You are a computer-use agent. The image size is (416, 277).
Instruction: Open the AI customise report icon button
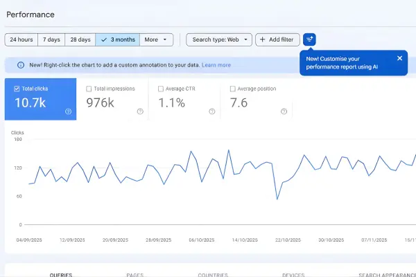309,39
